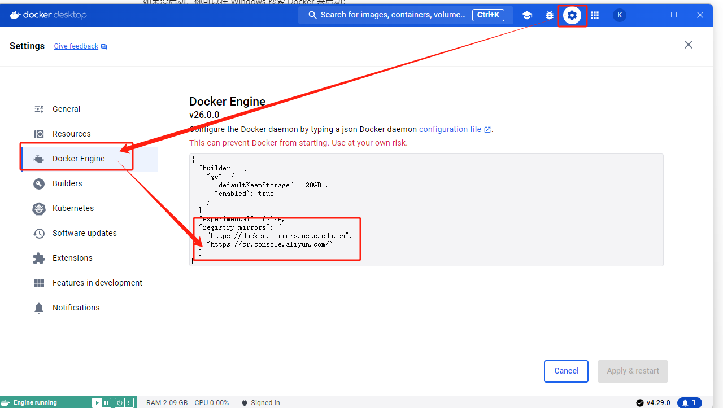This screenshot has height=408, width=723.
Task: Pause the Docker engine
Action: click(106, 403)
